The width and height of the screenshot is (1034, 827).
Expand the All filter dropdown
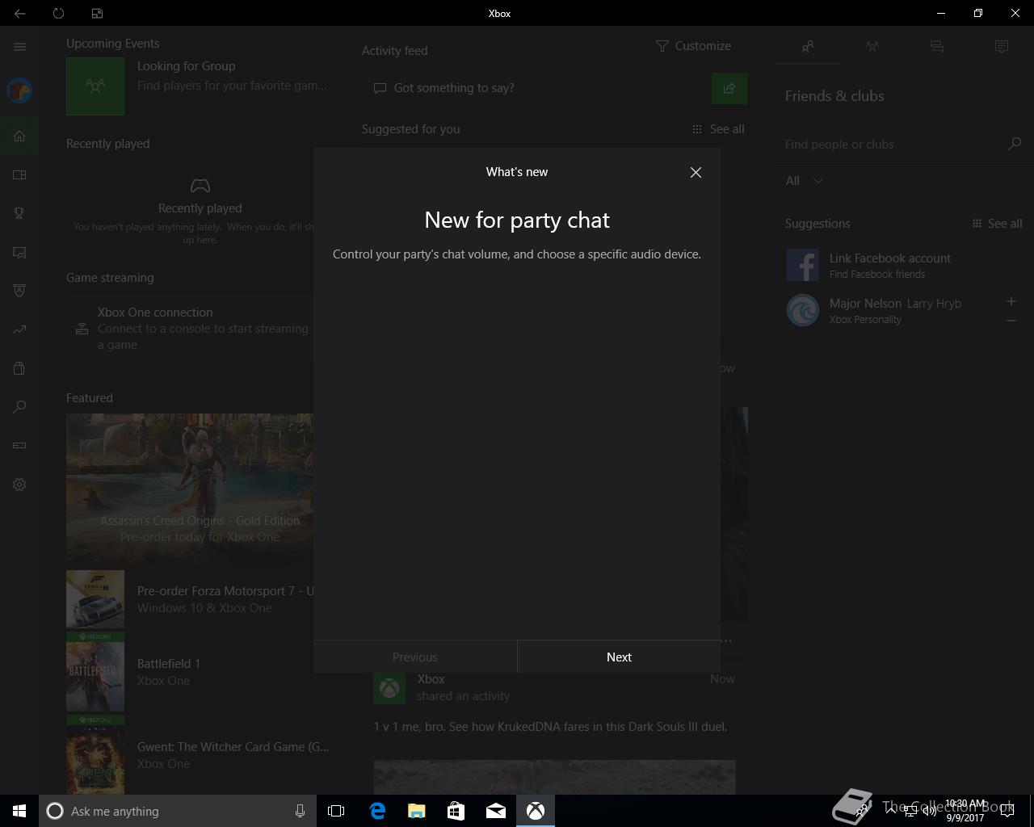[805, 181]
